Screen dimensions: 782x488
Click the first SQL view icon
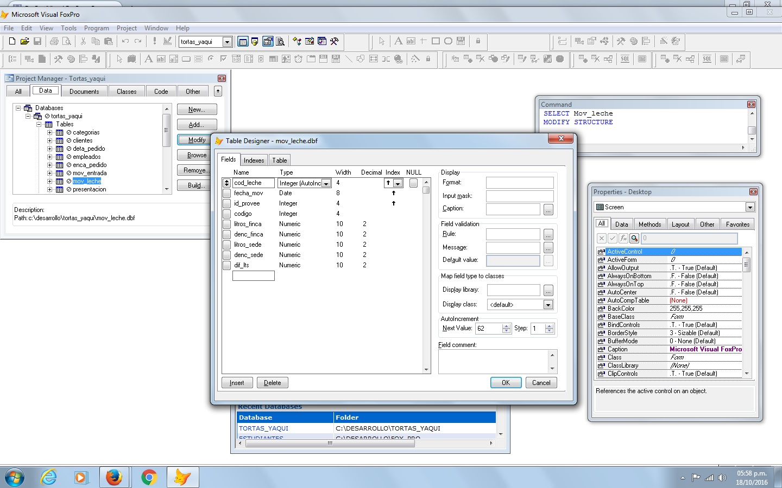click(625, 59)
